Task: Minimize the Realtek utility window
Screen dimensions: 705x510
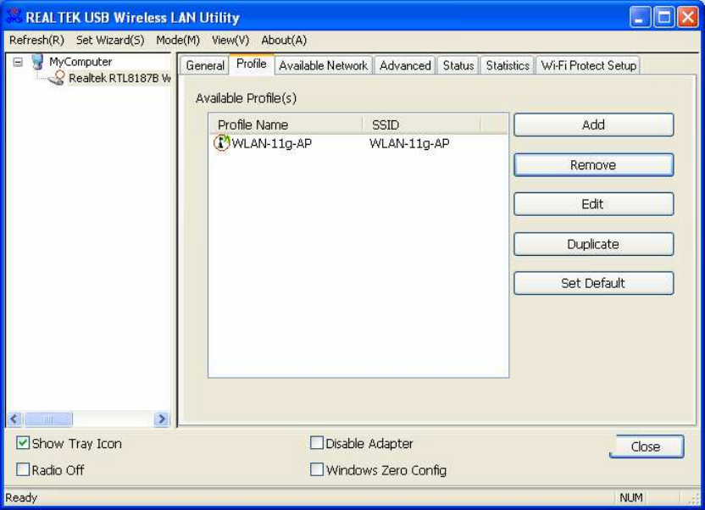Action: (640, 17)
